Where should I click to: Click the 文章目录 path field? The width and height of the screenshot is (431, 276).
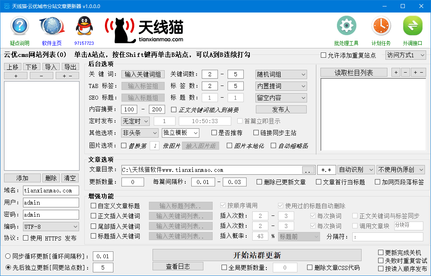(x=211, y=170)
